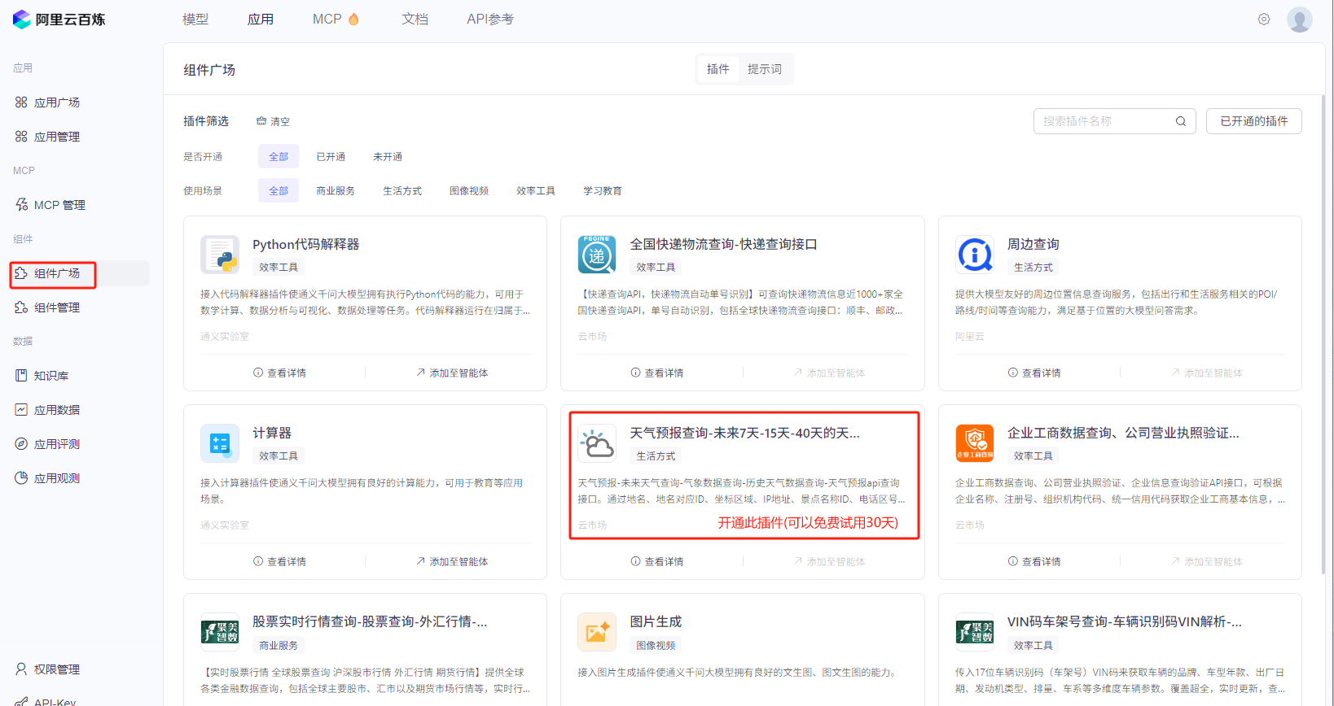Screen dimensions: 1334x706
Task: Filter by 学习教育 scenario
Action: click(603, 190)
